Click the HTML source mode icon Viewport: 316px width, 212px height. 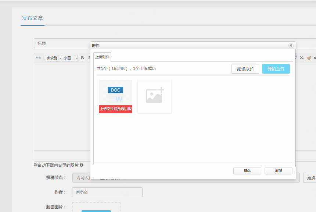tap(39, 58)
